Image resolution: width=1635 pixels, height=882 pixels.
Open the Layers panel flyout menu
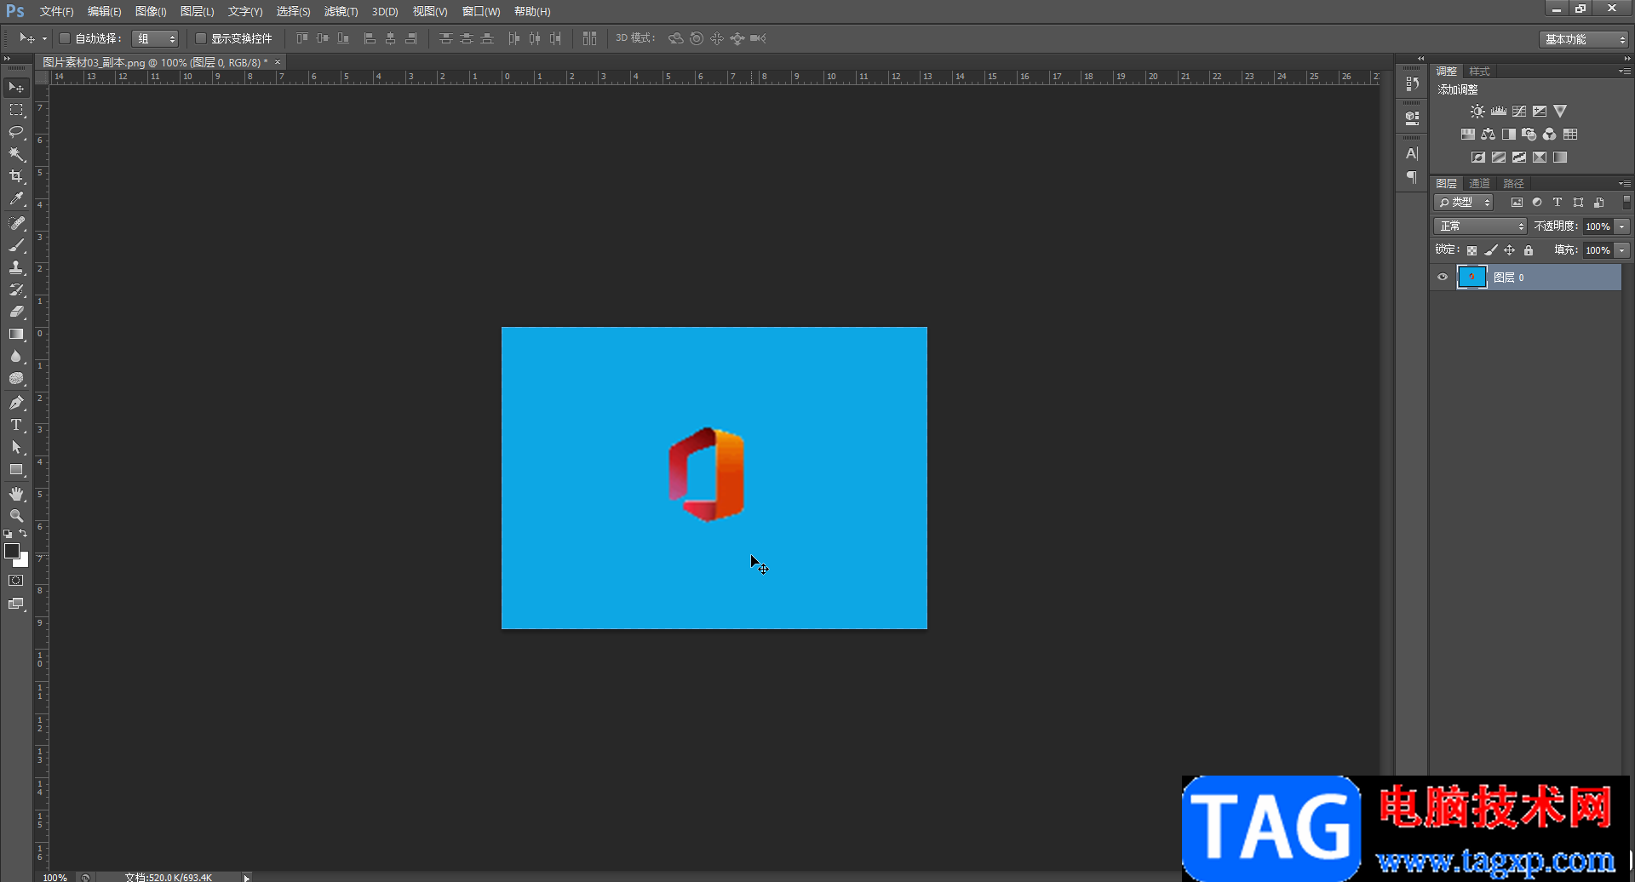(x=1625, y=183)
